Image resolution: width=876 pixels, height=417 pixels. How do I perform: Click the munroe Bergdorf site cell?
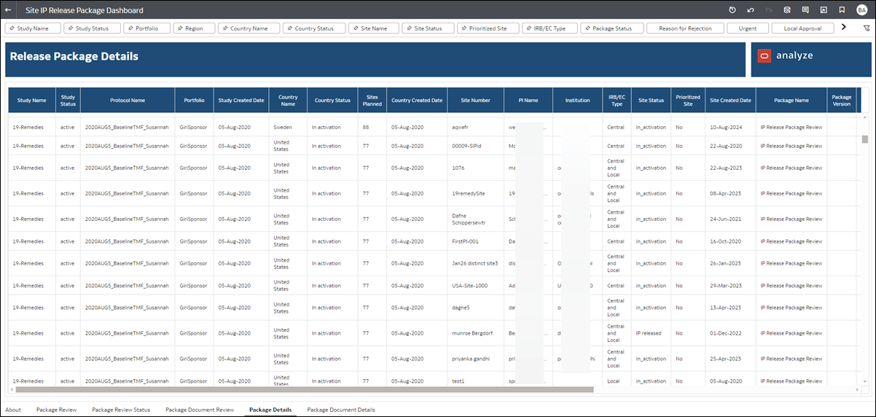(474, 333)
